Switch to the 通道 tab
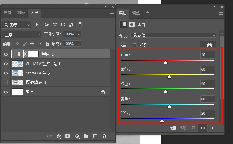233x144 pixels. (7, 13)
